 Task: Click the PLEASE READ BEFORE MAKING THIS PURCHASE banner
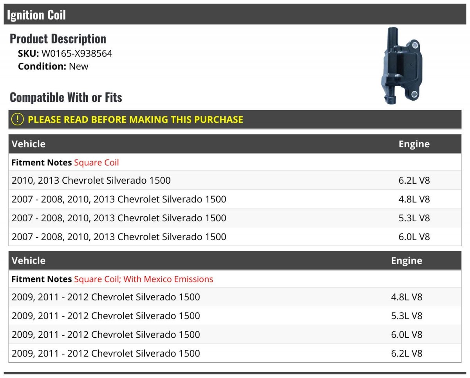pos(235,119)
